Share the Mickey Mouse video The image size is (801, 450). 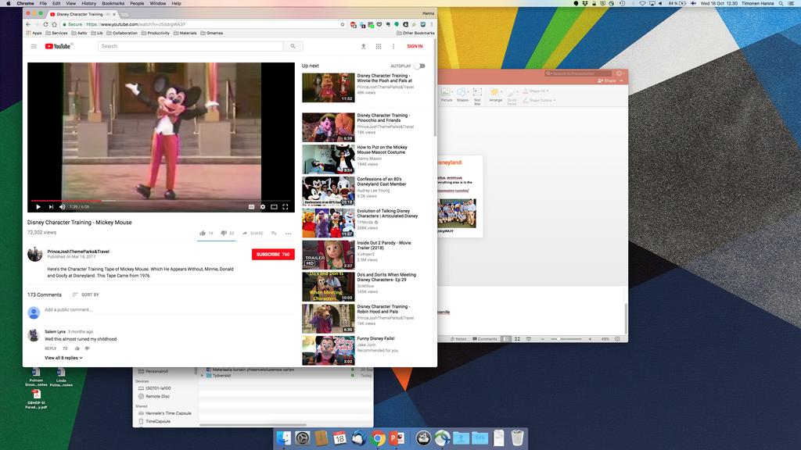pos(253,233)
